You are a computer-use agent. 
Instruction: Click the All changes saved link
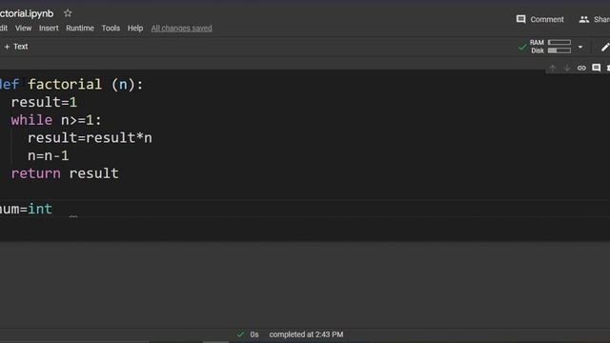coord(182,28)
